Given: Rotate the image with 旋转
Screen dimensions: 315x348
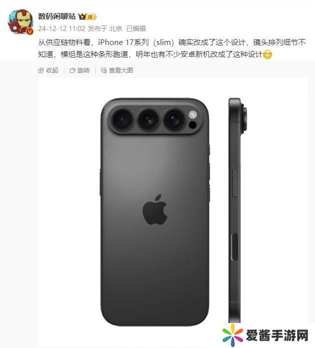Looking at the screenshot, I should tap(79, 70).
